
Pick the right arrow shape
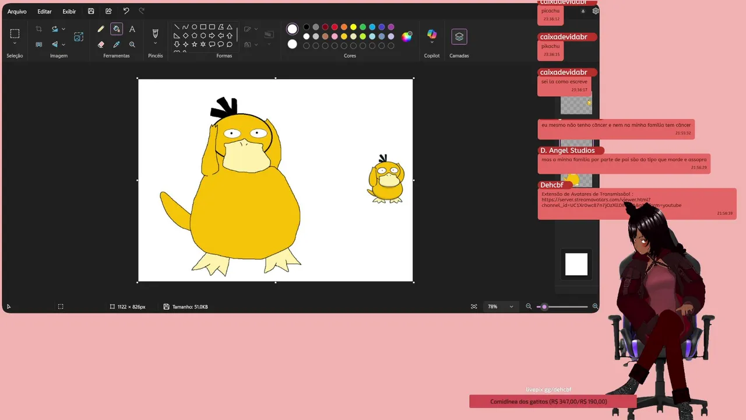click(212, 36)
